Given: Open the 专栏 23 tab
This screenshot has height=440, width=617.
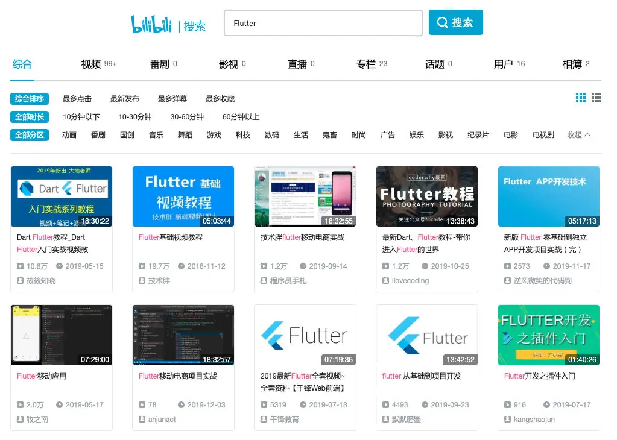Looking at the screenshot, I should coord(372,64).
